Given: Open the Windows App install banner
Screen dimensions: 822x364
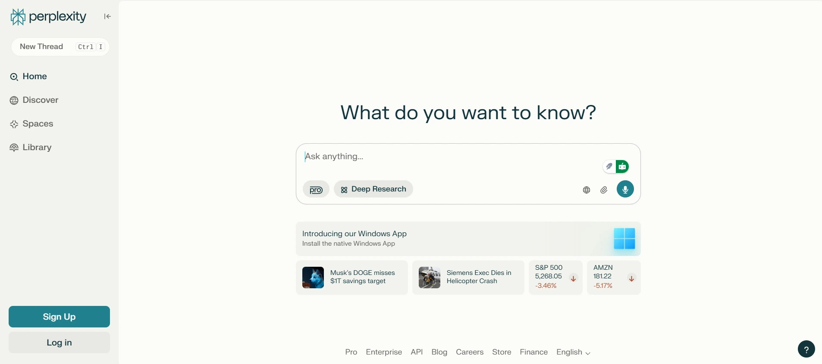Looking at the screenshot, I should click(x=468, y=239).
